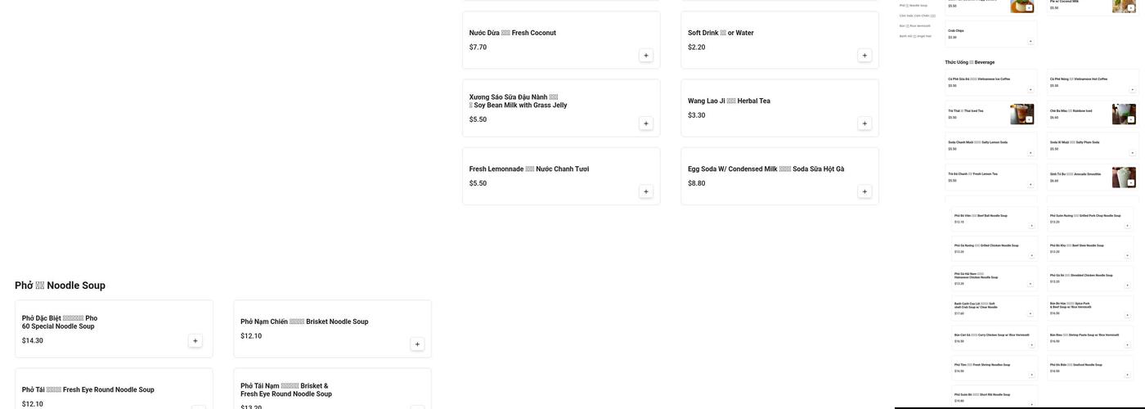
Task: Add Nước Dừa Fresh Coconut to order
Action: [646, 56]
